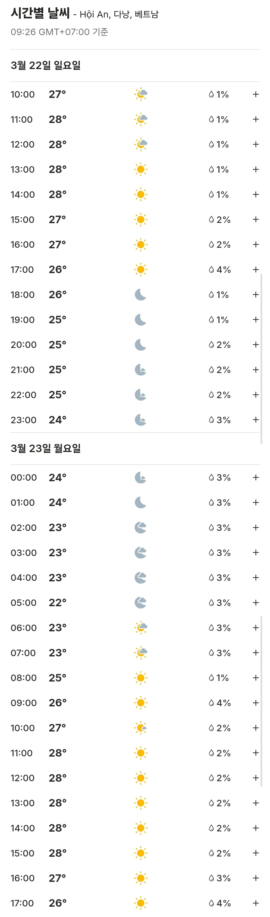Click the moon icon at March 23 01:00
The width and height of the screenshot is (270, 917).
141,502
